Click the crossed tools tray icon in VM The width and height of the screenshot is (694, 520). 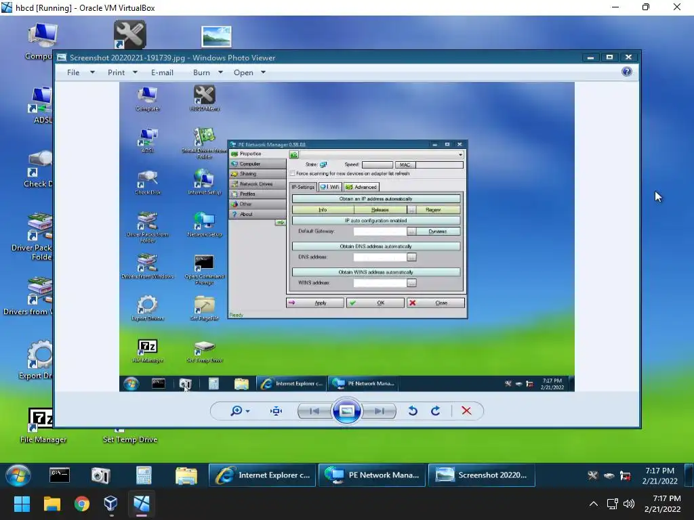592,475
